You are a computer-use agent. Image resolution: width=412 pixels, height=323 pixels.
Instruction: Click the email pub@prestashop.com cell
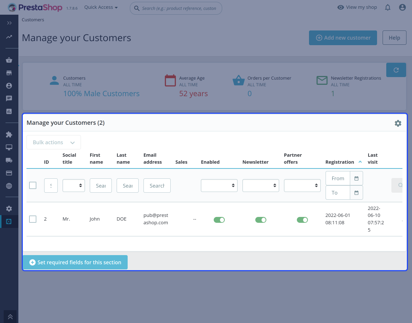tap(156, 219)
